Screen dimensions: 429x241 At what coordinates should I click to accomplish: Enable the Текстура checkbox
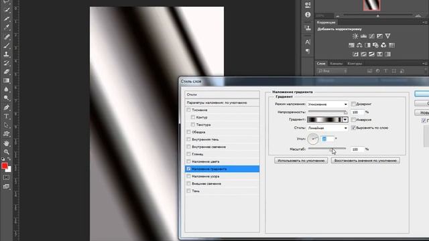tap(193, 125)
